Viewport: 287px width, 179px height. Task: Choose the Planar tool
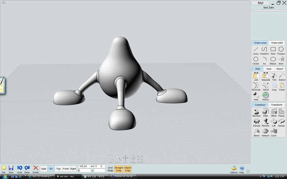point(281,112)
